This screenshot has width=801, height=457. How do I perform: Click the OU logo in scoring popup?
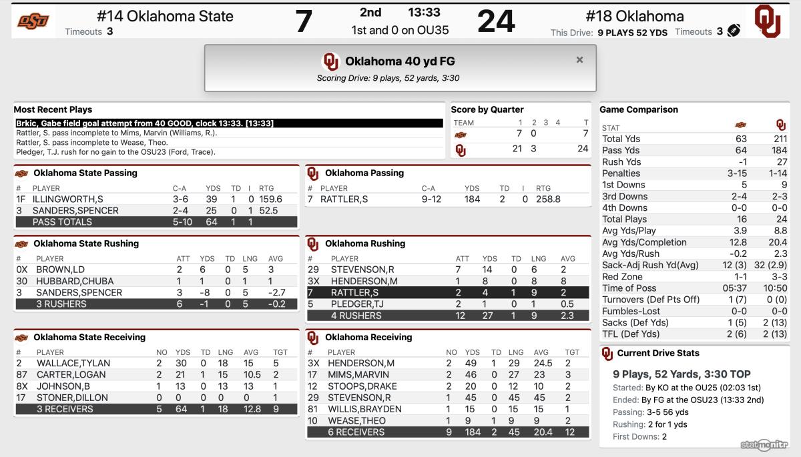pos(331,61)
